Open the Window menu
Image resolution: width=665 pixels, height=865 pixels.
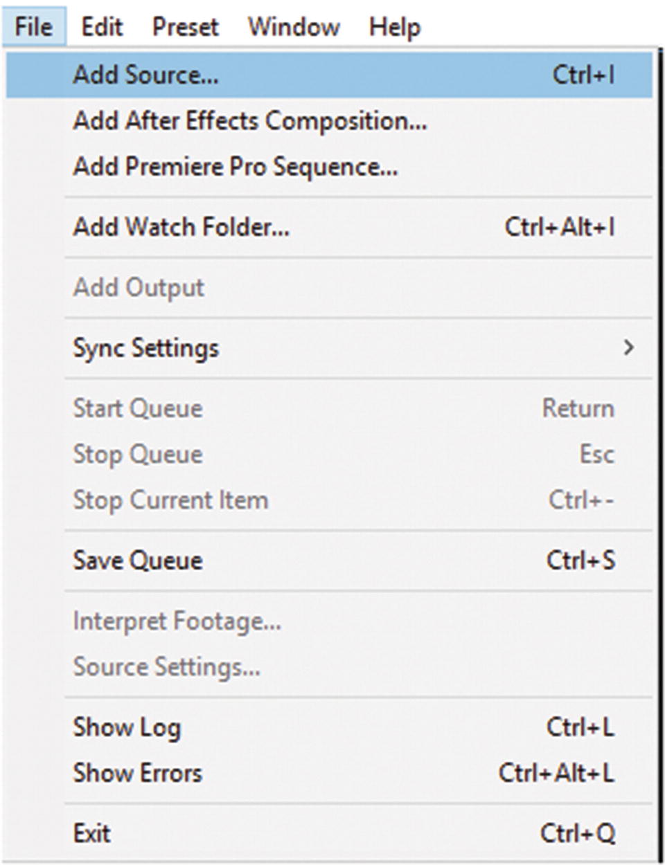click(294, 27)
